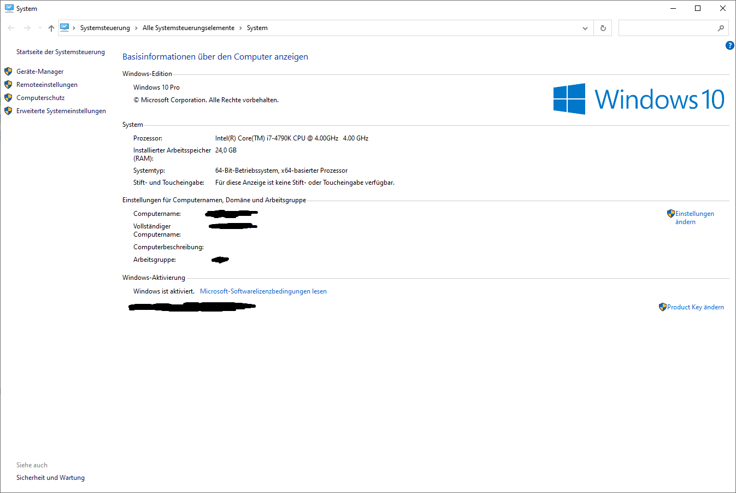Click Product Key ändern link

(696, 307)
